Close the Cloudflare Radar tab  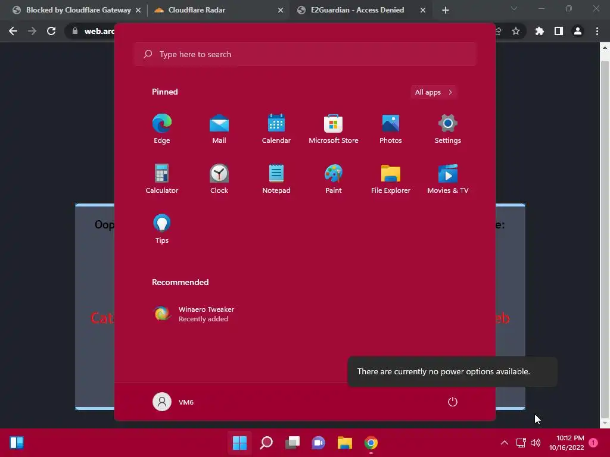(x=281, y=10)
